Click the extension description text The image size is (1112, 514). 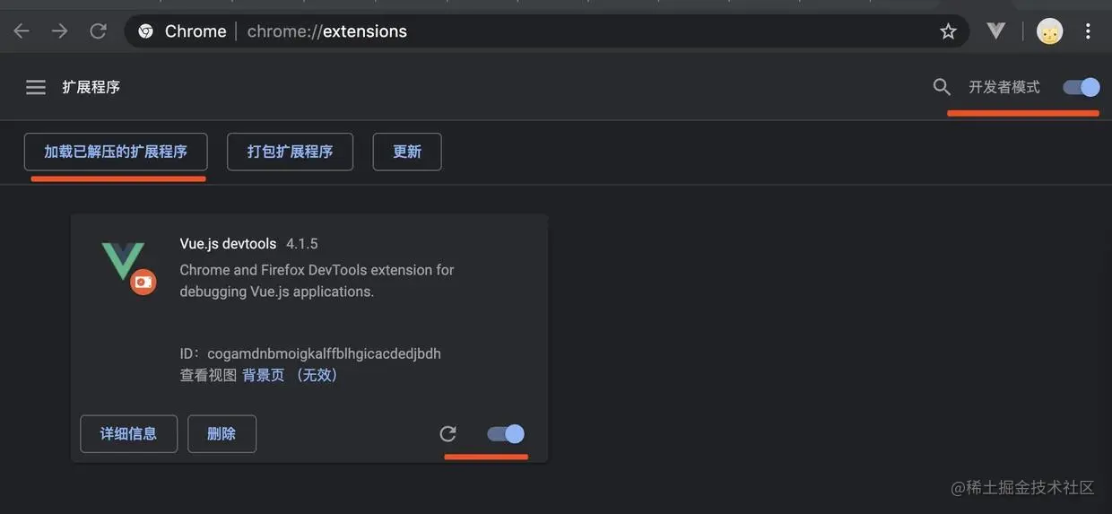coord(317,281)
